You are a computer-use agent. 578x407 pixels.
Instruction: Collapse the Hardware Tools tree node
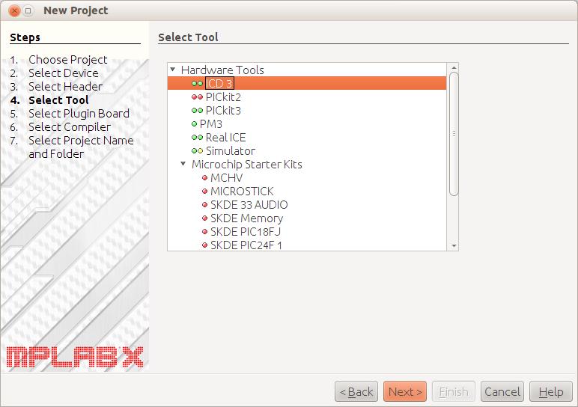(172, 70)
